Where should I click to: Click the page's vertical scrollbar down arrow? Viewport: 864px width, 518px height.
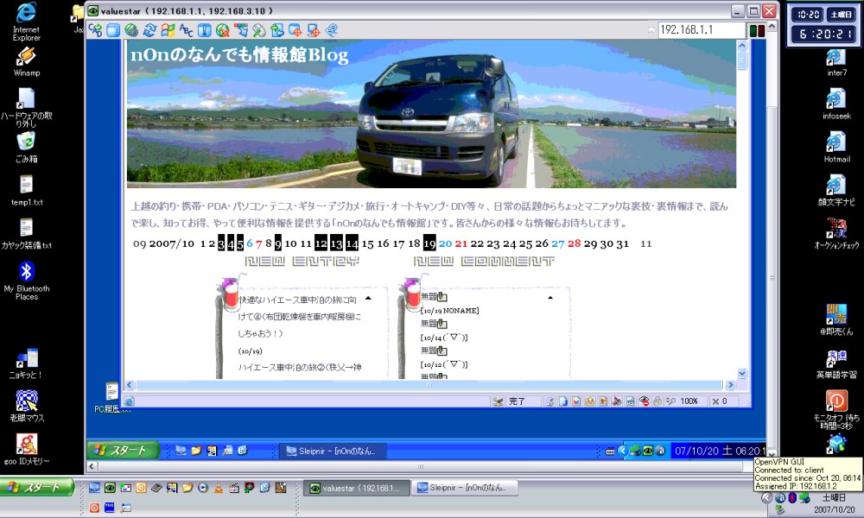741,373
